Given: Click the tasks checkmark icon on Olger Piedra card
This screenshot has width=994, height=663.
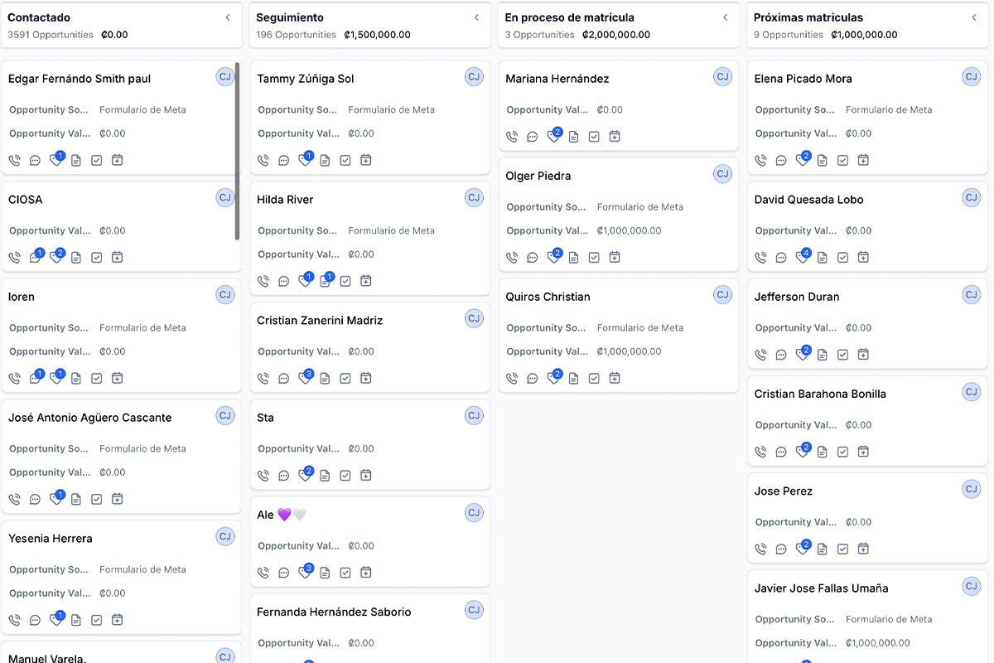Looking at the screenshot, I should (594, 258).
